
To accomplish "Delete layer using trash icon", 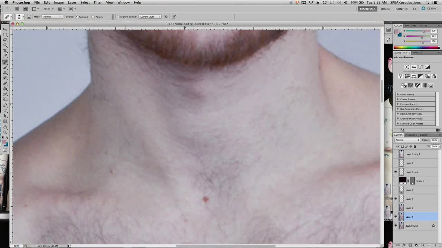I will [x=434, y=245].
